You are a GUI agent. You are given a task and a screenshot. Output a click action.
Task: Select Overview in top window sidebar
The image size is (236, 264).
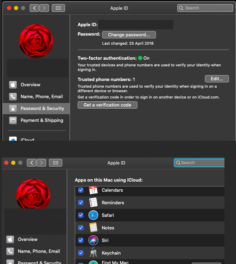36,85
